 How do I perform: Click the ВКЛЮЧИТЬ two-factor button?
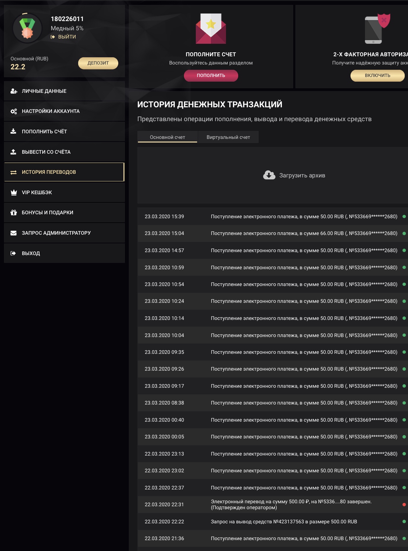pos(377,75)
